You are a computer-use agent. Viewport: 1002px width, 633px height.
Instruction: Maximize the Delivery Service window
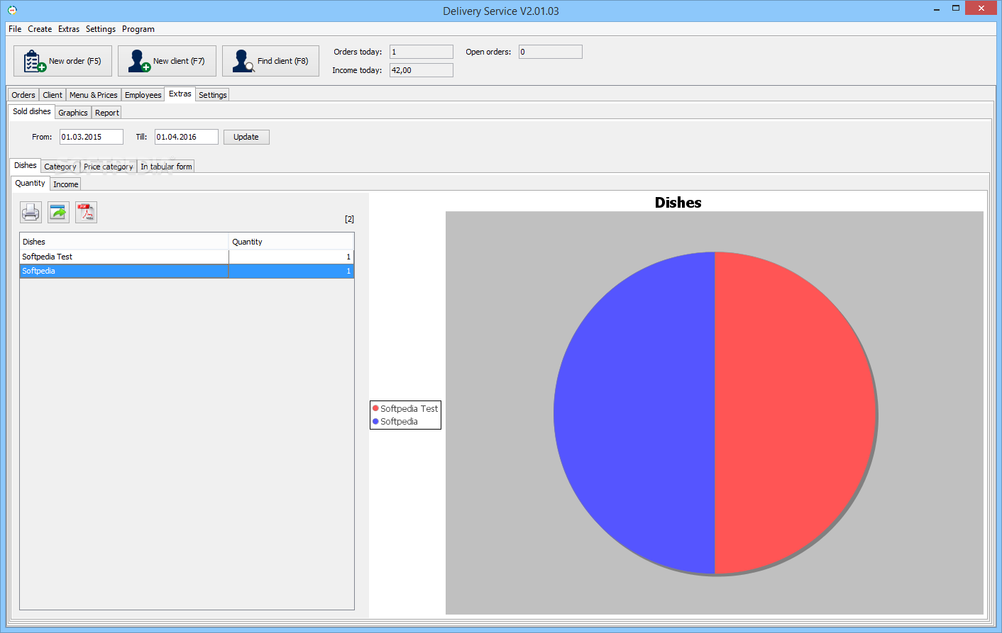956,9
